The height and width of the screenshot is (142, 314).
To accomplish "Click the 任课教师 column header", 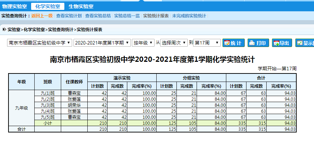I will (74, 82).
